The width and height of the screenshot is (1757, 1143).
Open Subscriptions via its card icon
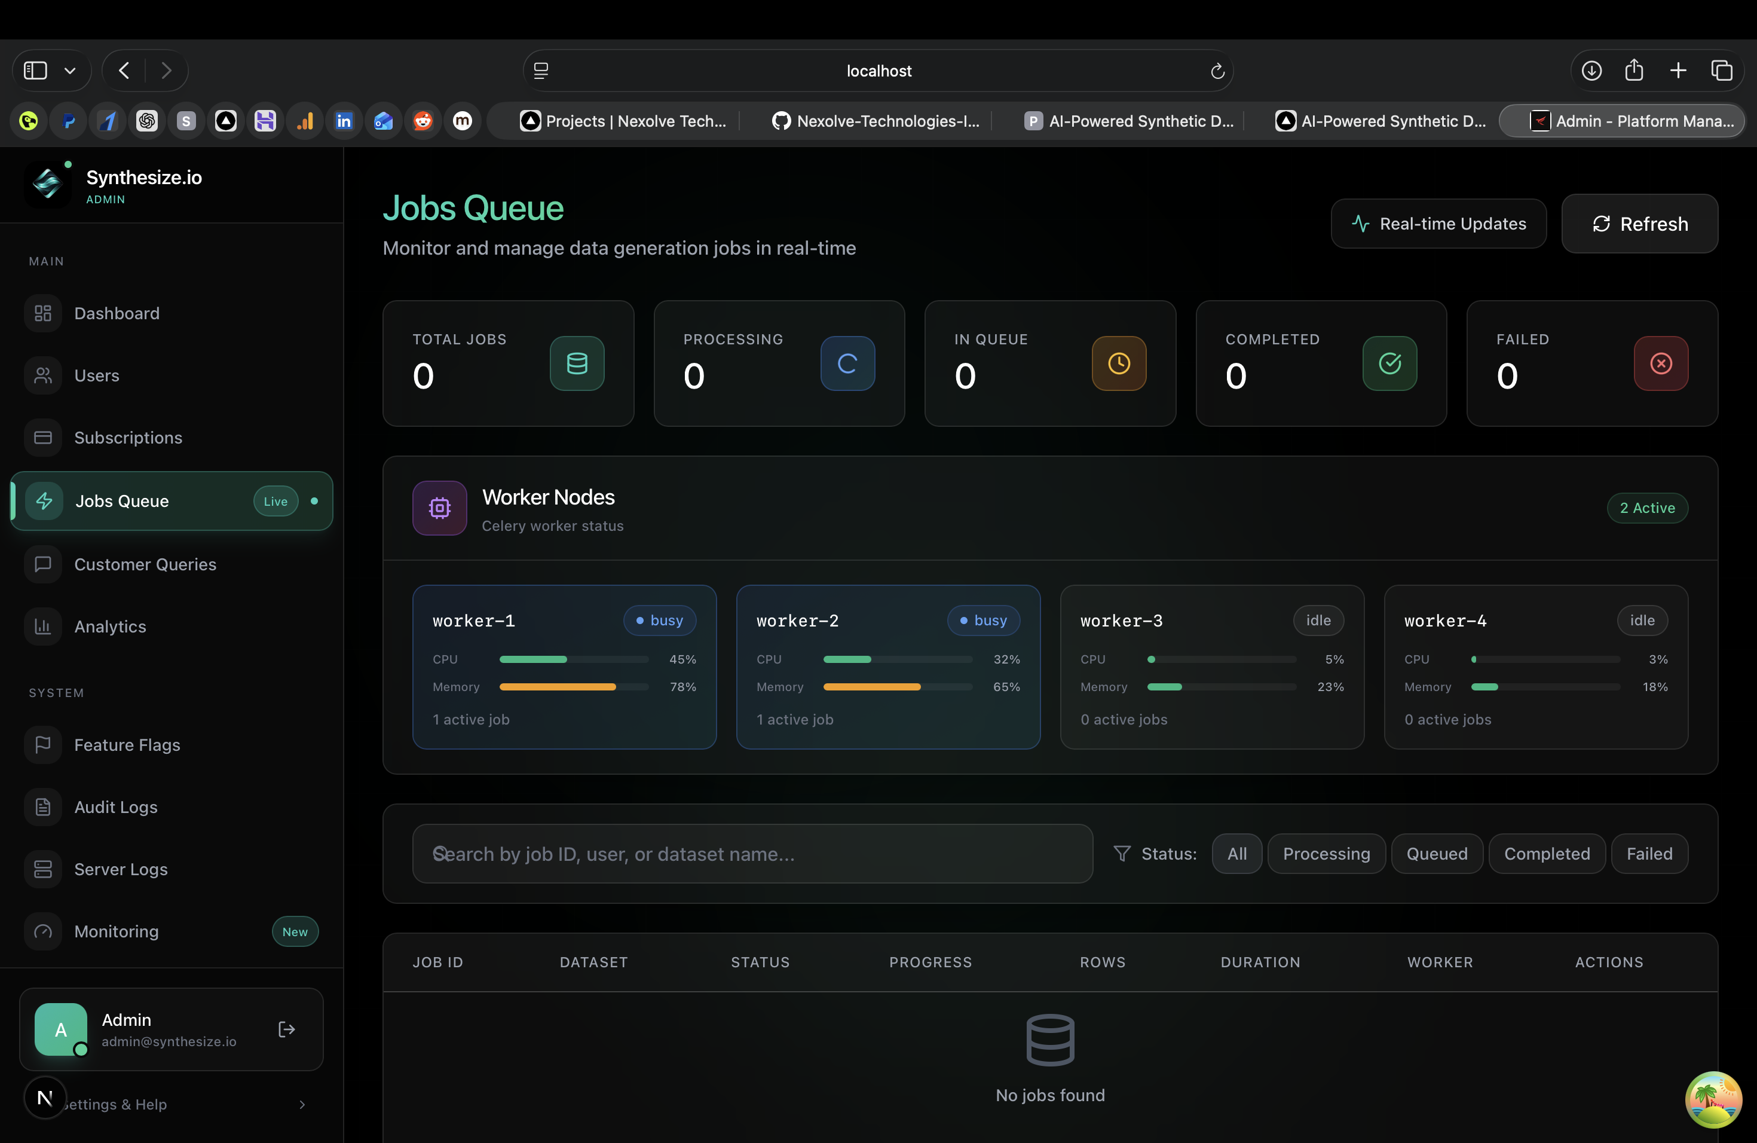[42, 437]
